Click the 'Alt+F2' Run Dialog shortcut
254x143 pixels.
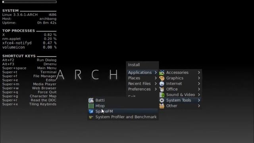point(29,60)
